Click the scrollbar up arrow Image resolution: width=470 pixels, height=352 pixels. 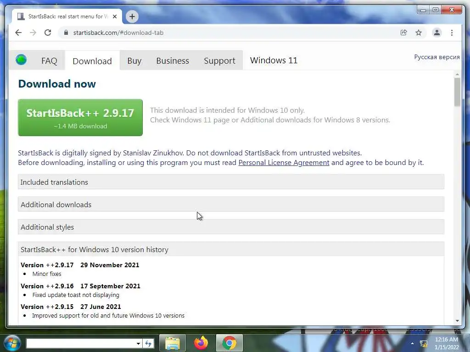pyautogui.click(x=457, y=74)
